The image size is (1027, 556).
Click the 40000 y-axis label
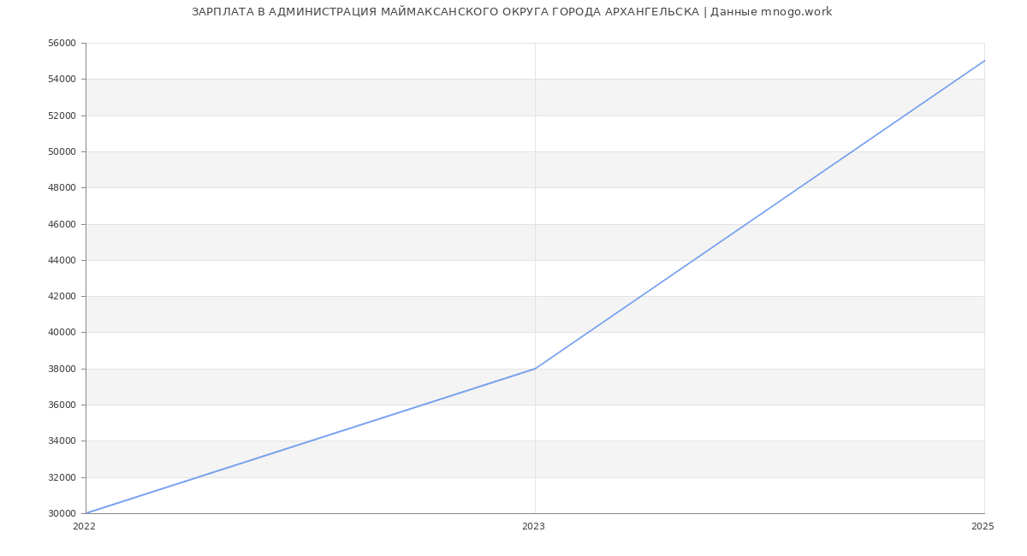click(x=63, y=333)
